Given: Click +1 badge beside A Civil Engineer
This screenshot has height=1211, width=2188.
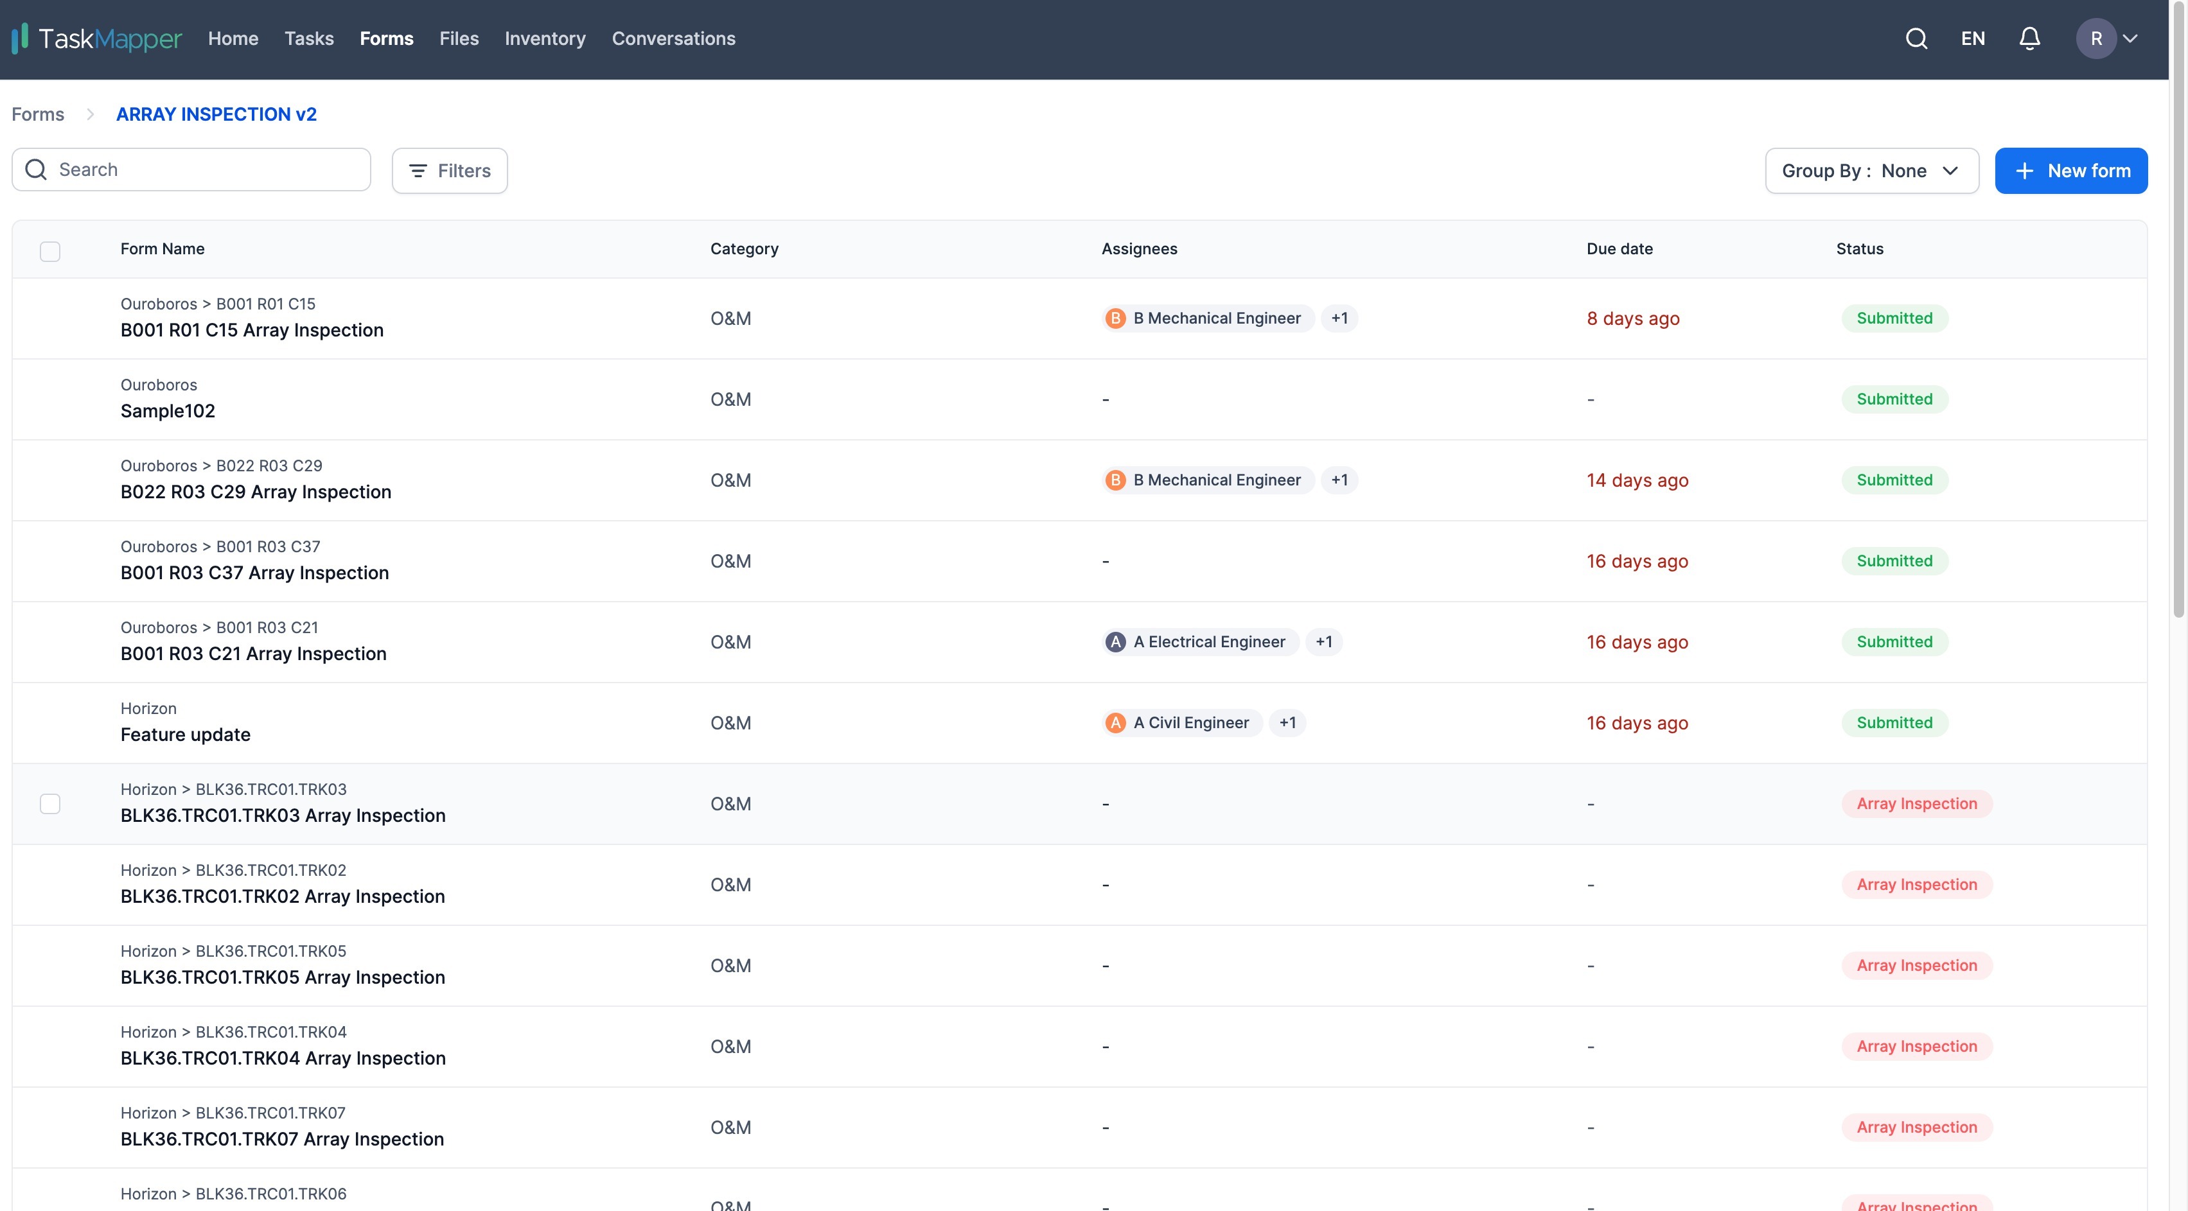Looking at the screenshot, I should 1287,723.
